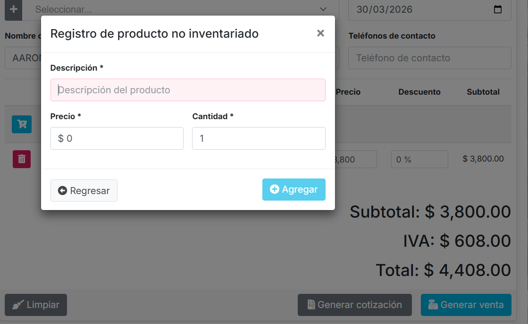Focus the Precio input field
This screenshot has width=528, height=324.
[x=117, y=138]
